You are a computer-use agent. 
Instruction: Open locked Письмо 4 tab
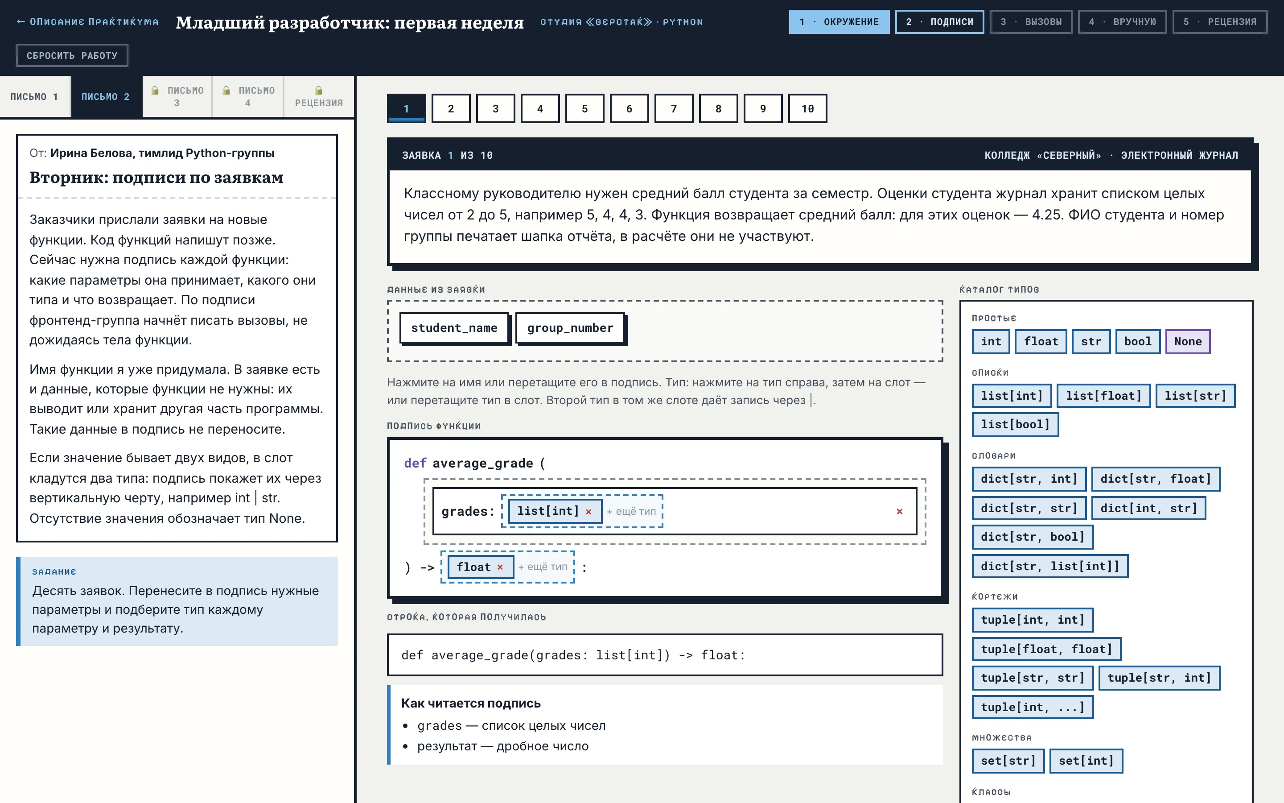coord(248,97)
